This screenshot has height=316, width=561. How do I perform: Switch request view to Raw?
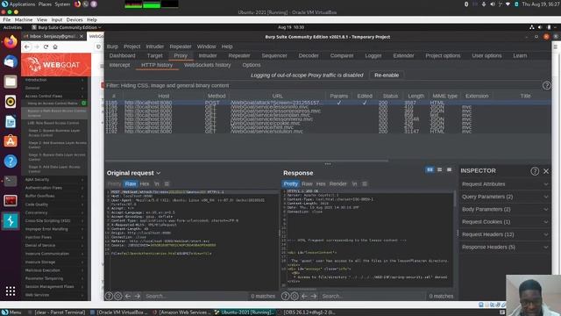click(131, 183)
